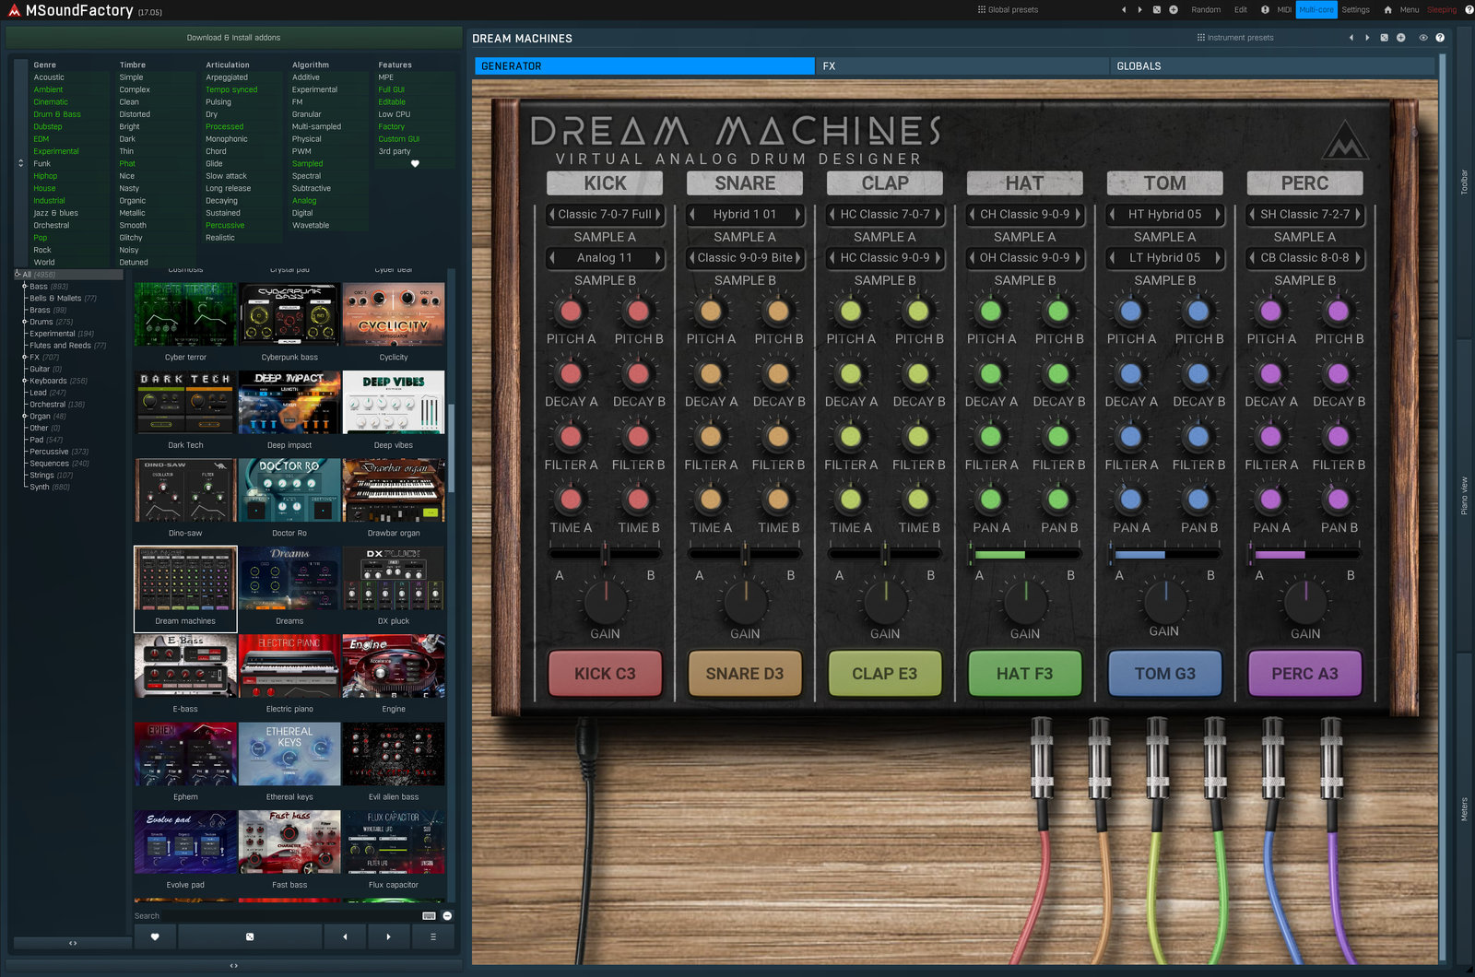1475x977 pixels.
Task: Click next arrow on KICK Sample A selector
Action: pyautogui.click(x=657, y=214)
